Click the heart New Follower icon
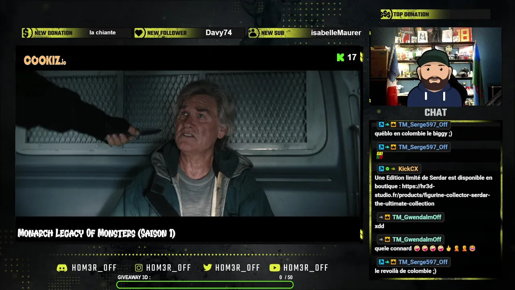Image resolution: width=515 pixels, height=290 pixels. coord(140,33)
